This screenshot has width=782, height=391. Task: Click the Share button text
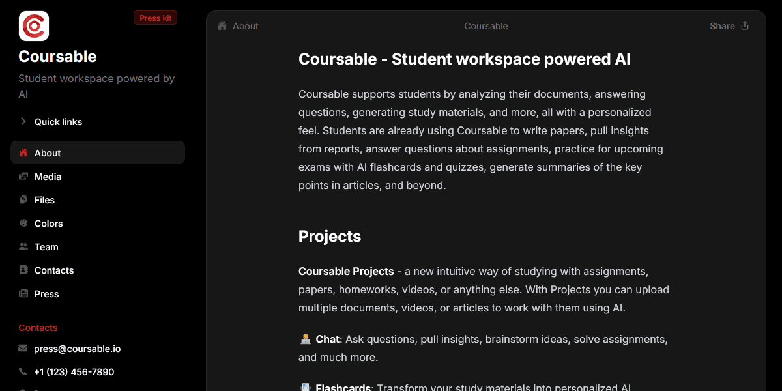pyautogui.click(x=722, y=26)
